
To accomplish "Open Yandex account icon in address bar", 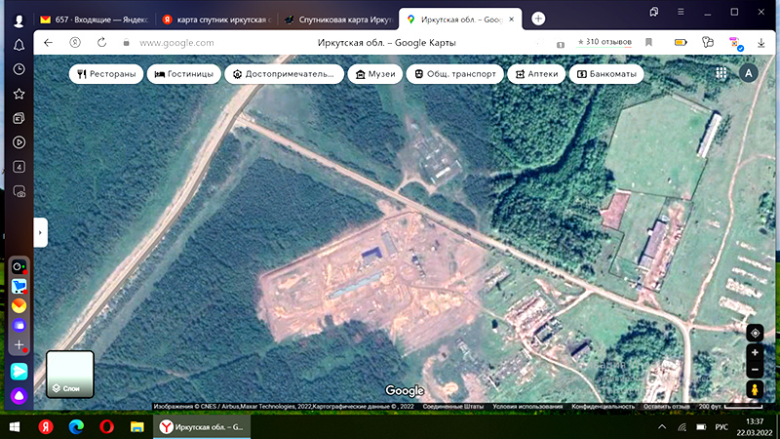I will pyautogui.click(x=75, y=43).
